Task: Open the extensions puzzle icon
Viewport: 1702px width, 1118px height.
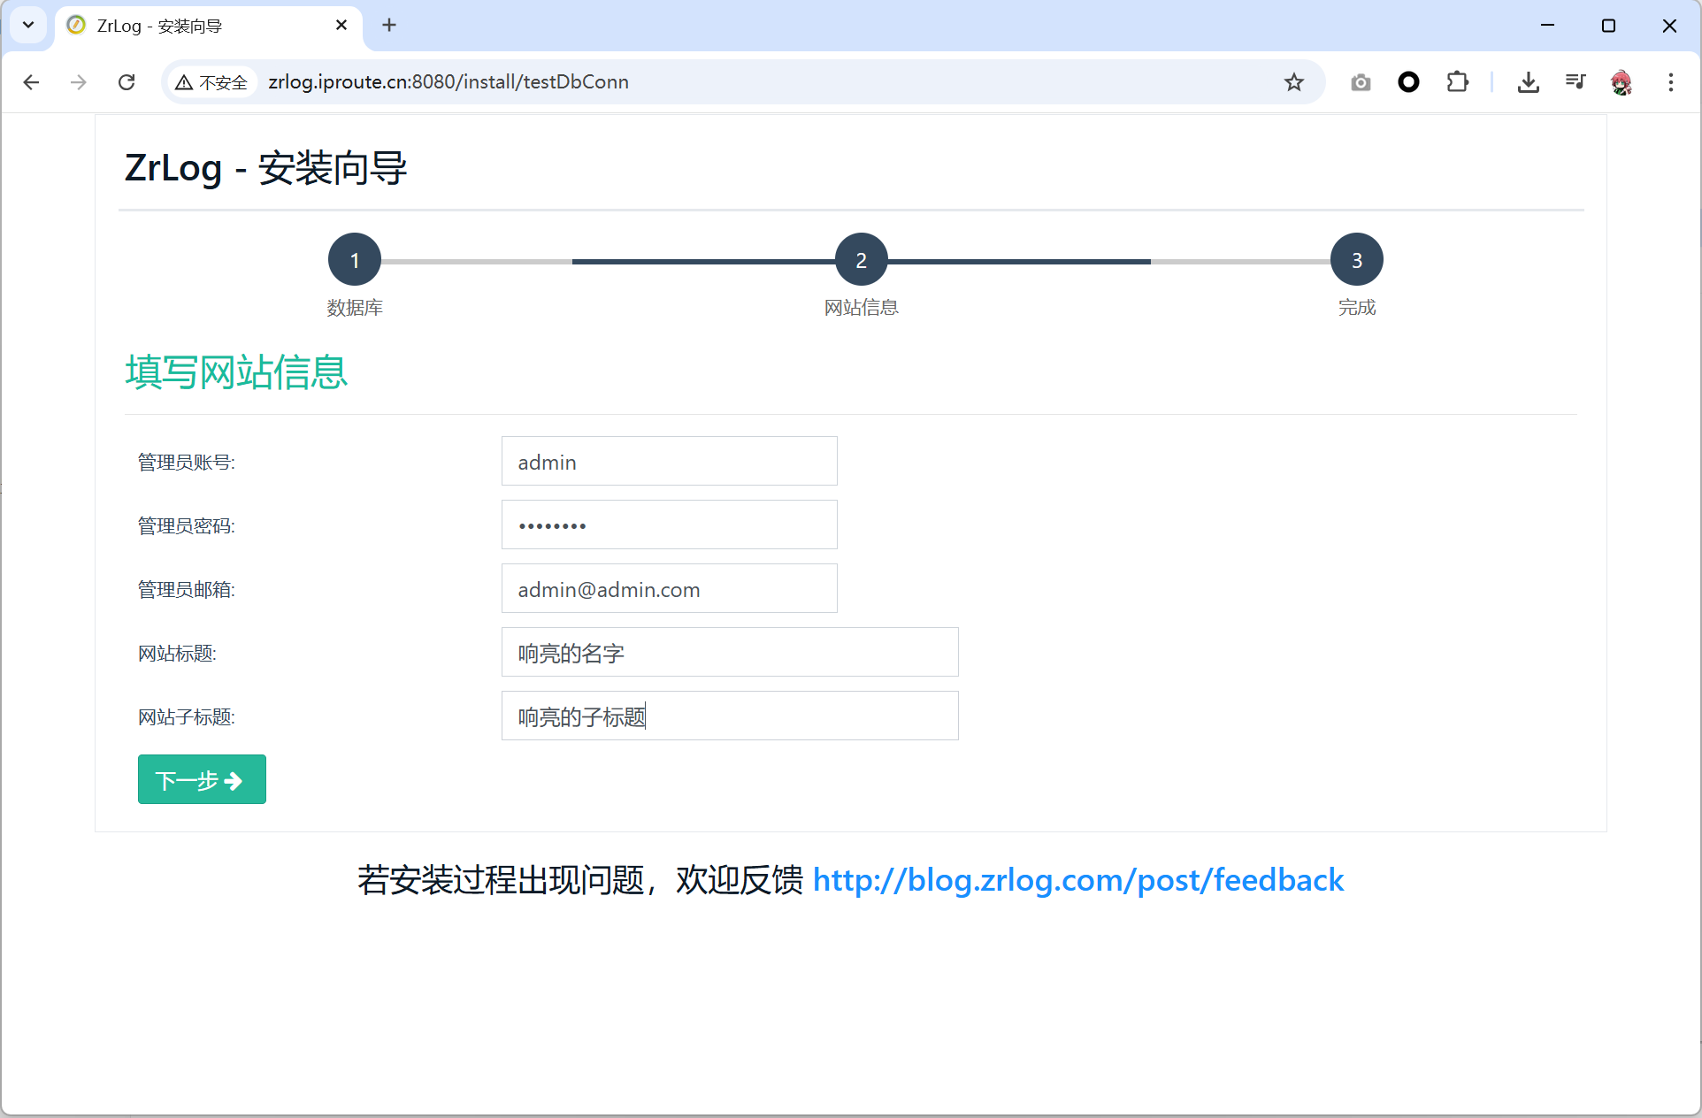Action: click(1457, 82)
